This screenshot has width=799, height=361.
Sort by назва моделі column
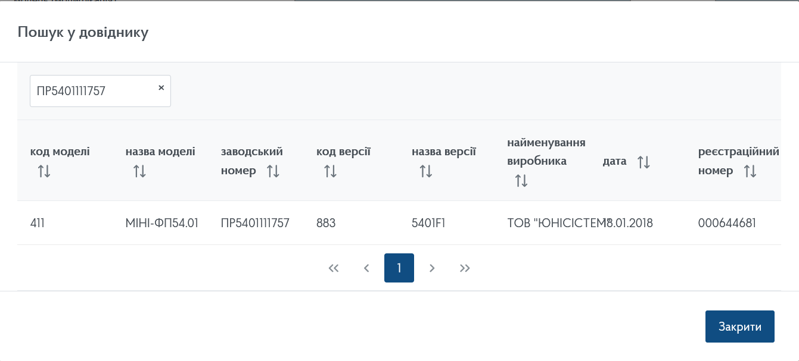[139, 172]
